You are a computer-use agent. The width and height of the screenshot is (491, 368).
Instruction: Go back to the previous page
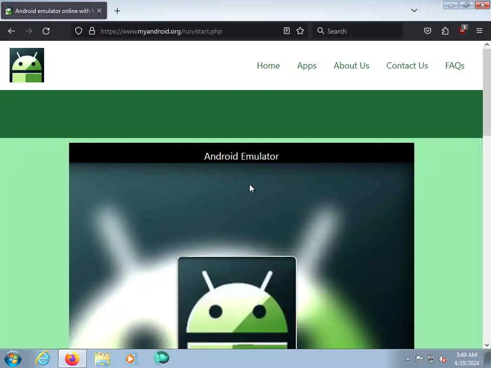tap(12, 31)
